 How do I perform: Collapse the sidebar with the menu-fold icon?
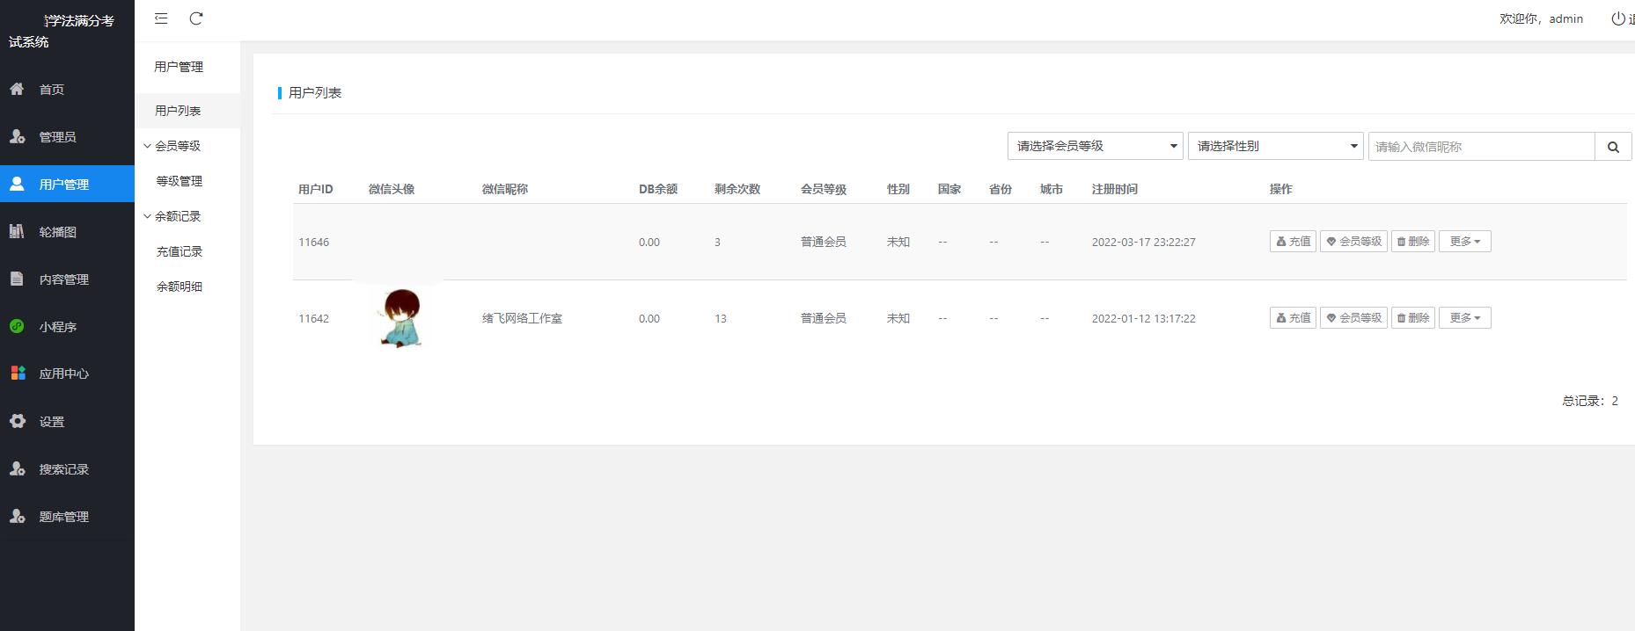click(x=161, y=18)
